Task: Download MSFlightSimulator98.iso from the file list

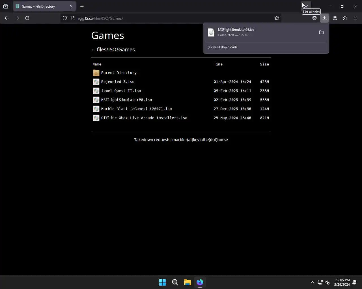Action: click(126, 100)
